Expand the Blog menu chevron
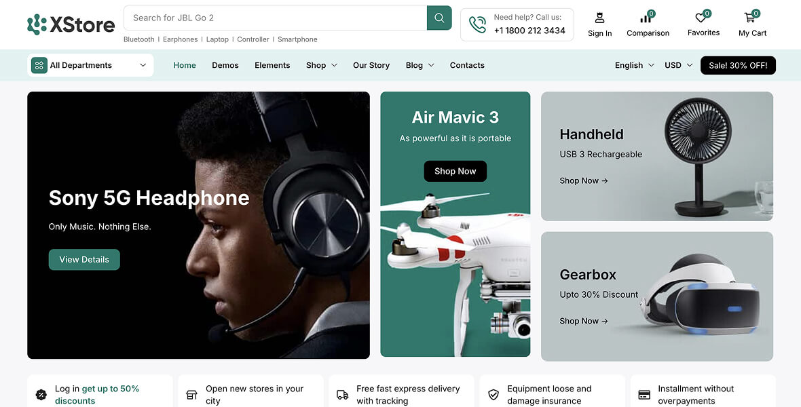Image resolution: width=801 pixels, height=407 pixels. [x=430, y=65]
